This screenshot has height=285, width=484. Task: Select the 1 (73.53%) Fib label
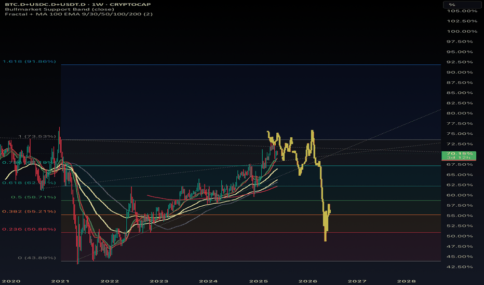click(37, 136)
